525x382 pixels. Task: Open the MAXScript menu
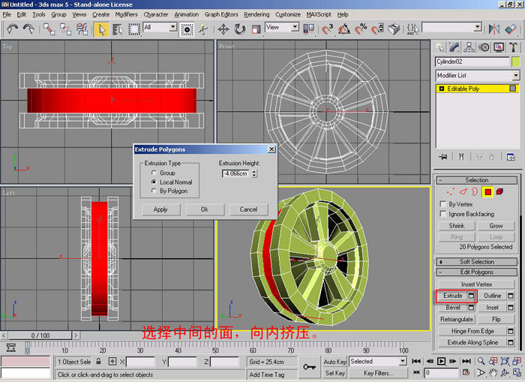pos(319,14)
